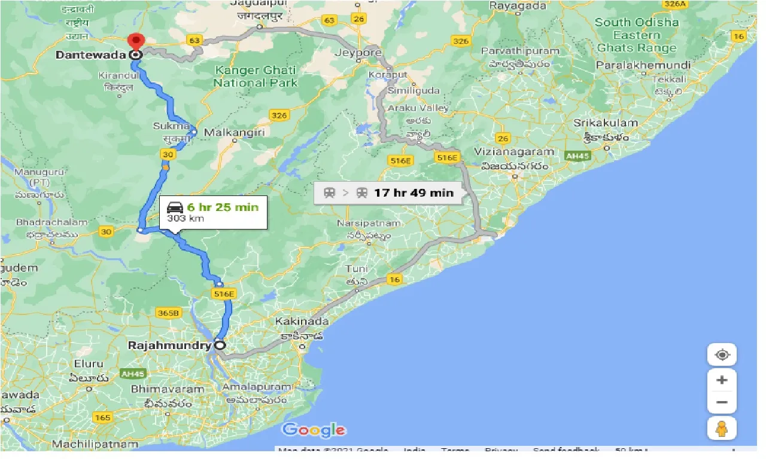Click the car icon in route bubble

175,207
